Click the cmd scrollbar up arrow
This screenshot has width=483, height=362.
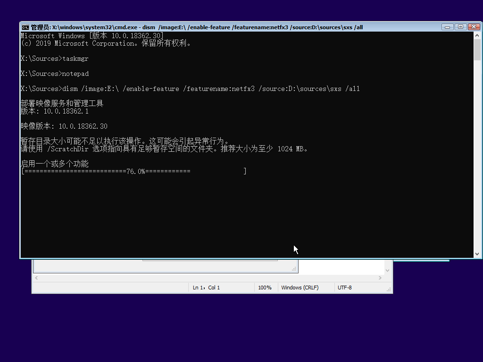click(477, 35)
